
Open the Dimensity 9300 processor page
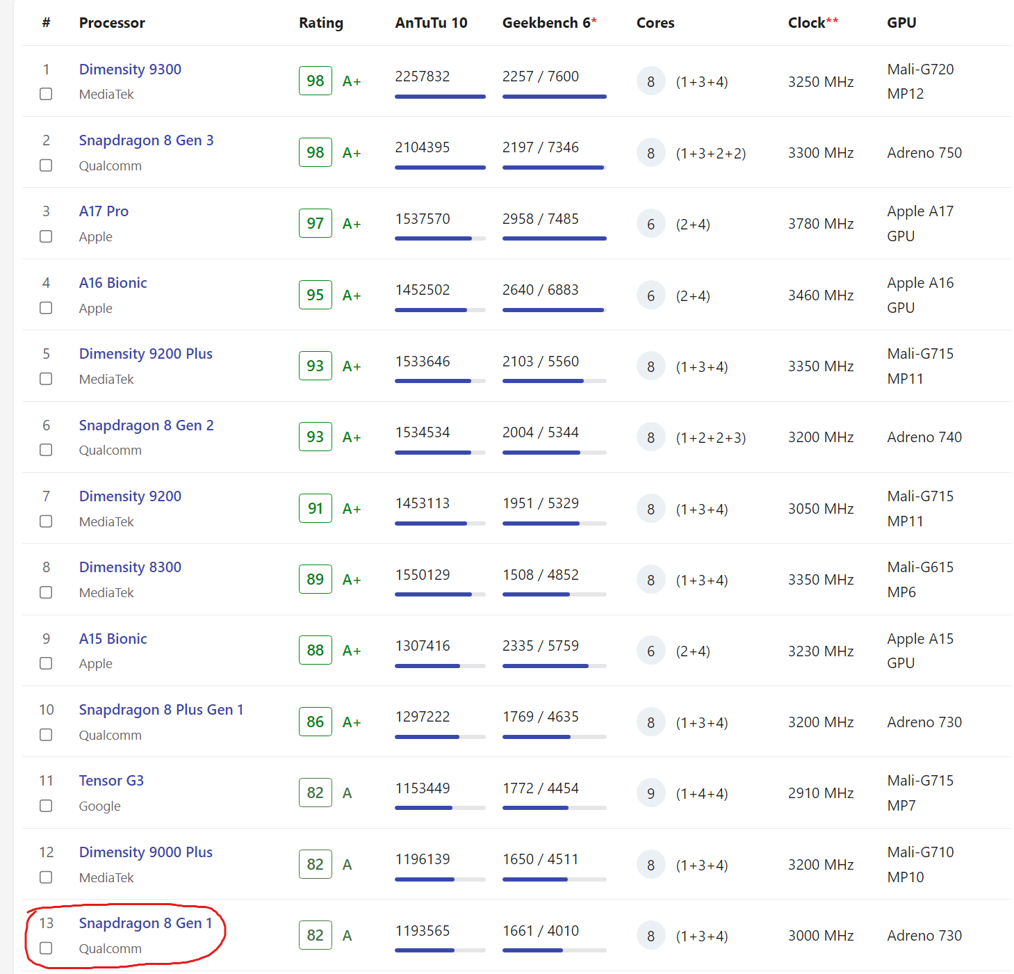(x=130, y=70)
